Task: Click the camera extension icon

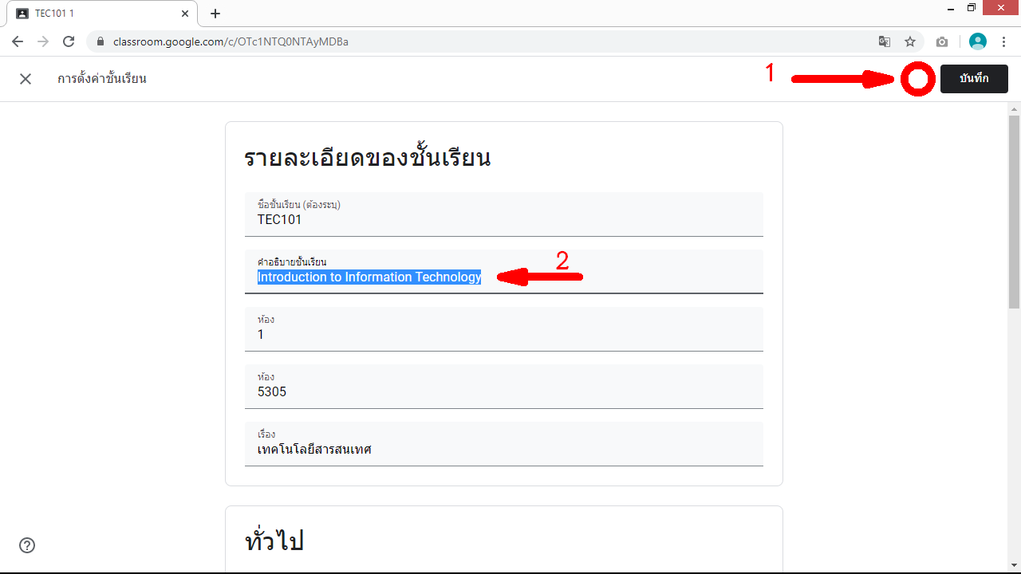Action: (x=942, y=41)
